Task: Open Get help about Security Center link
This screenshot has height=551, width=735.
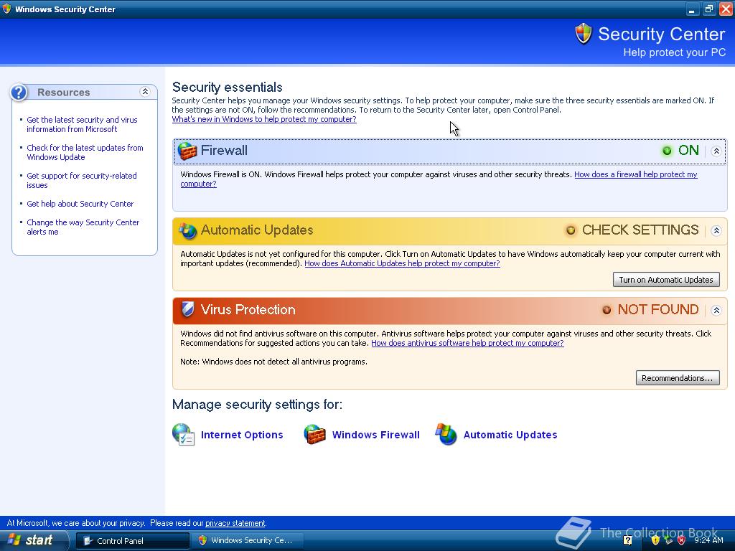Action: click(80, 204)
